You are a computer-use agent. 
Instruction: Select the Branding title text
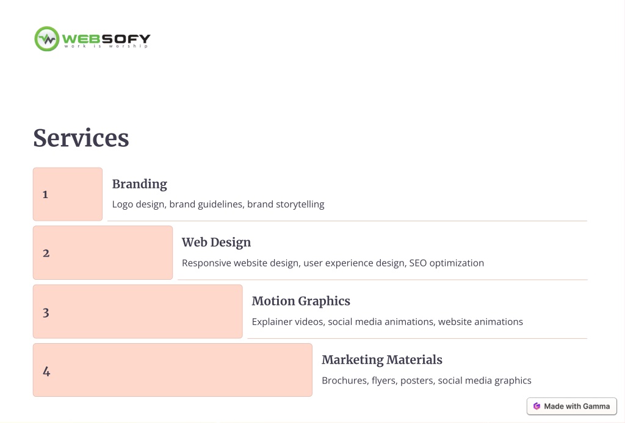tap(140, 184)
